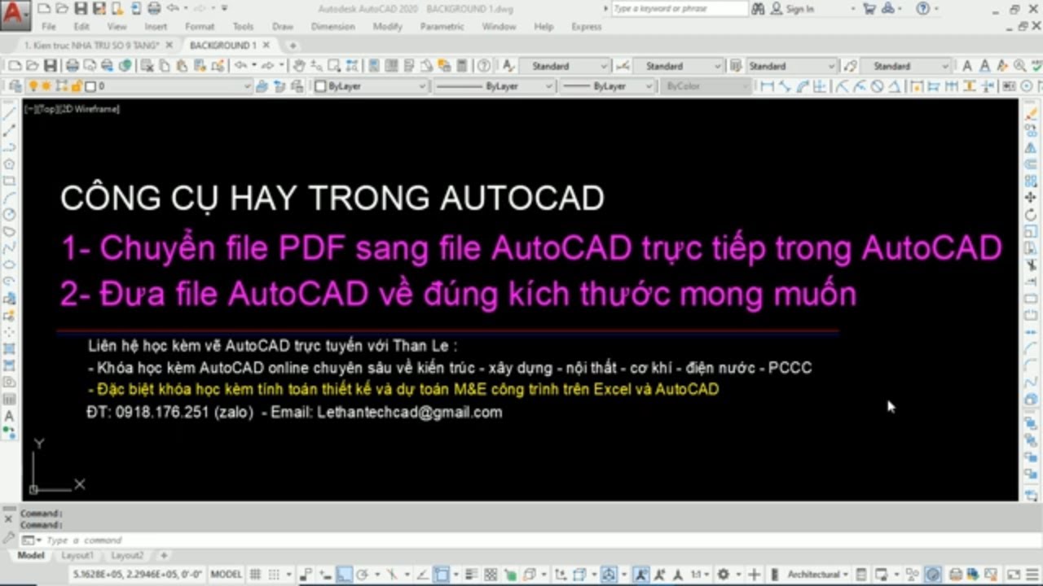The height and width of the screenshot is (586, 1043).
Task: Click the coordinates readout in status bar
Action: pos(137,575)
